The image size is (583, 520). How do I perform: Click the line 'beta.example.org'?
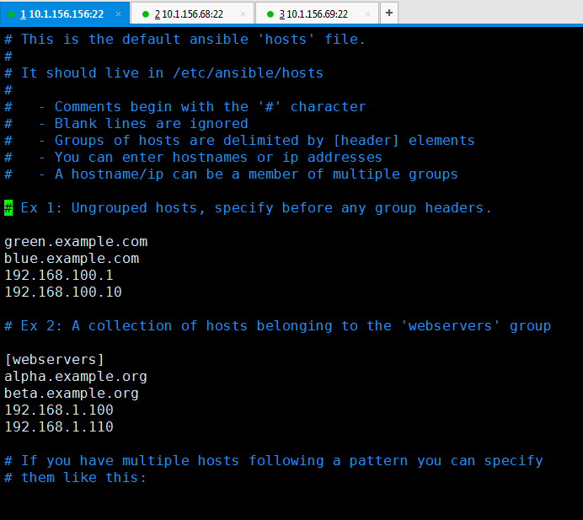[72, 394]
